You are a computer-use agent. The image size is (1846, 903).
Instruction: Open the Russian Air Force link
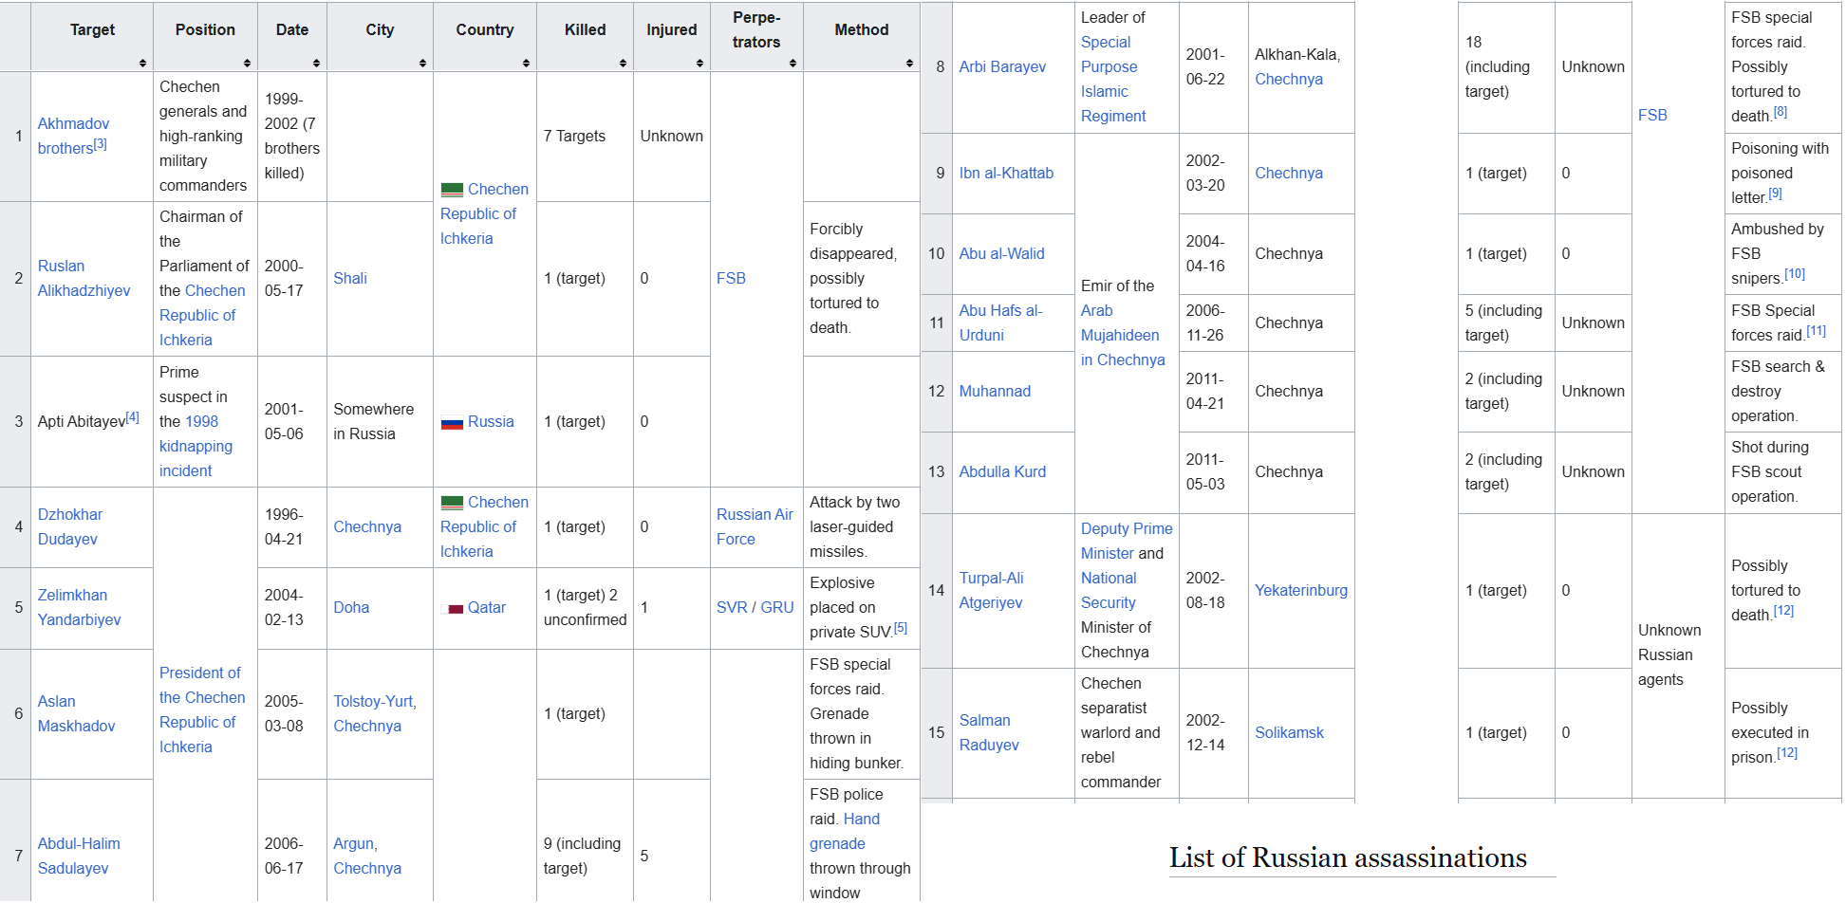(755, 526)
